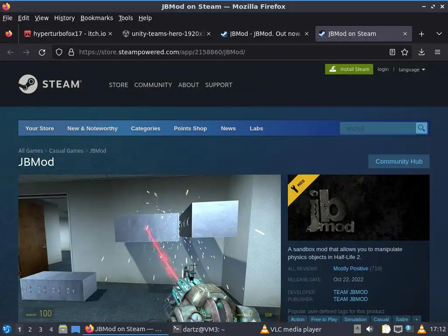The image size is (448, 336).
Task: Open the Labs nav link
Action: tap(256, 128)
